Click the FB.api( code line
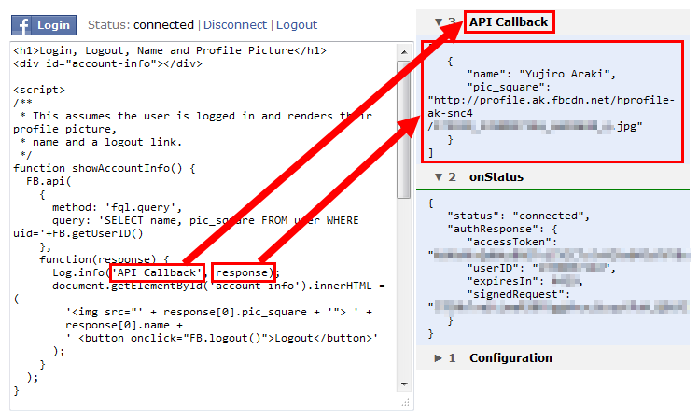Image resolution: width=699 pixels, height=419 pixels. [x=49, y=181]
